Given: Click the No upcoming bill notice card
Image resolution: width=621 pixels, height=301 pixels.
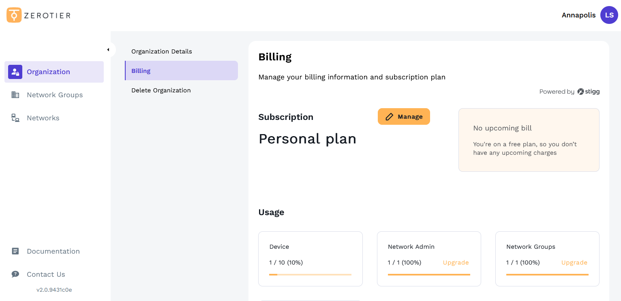Looking at the screenshot, I should pos(529,140).
